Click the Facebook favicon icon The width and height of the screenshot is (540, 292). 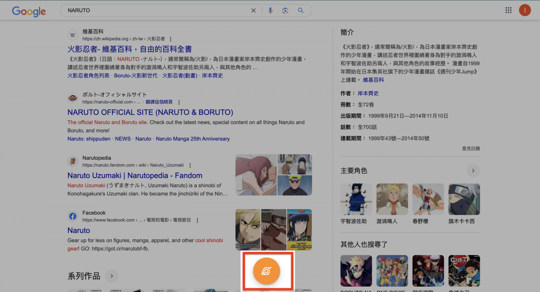(72, 216)
